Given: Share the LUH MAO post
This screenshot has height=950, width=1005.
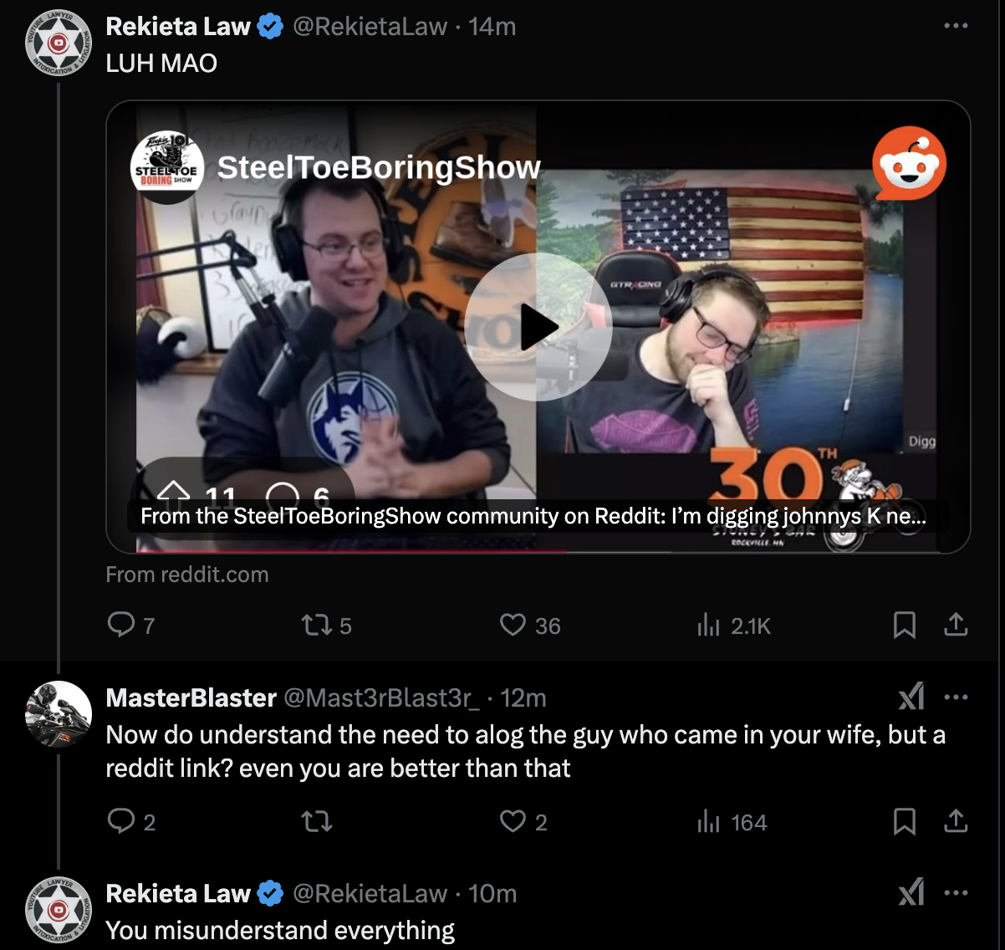Looking at the screenshot, I should 956,625.
